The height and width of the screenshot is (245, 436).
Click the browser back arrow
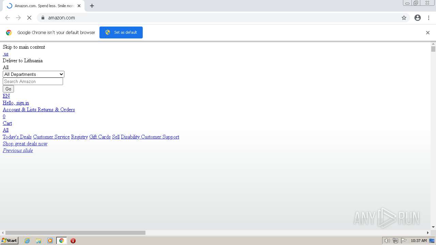coord(7,18)
